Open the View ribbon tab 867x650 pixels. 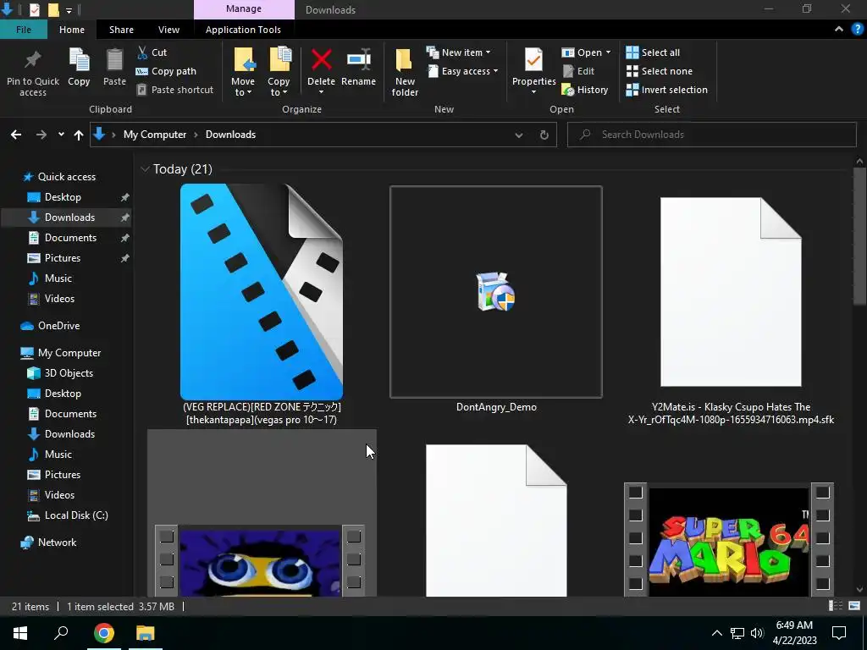168,30
